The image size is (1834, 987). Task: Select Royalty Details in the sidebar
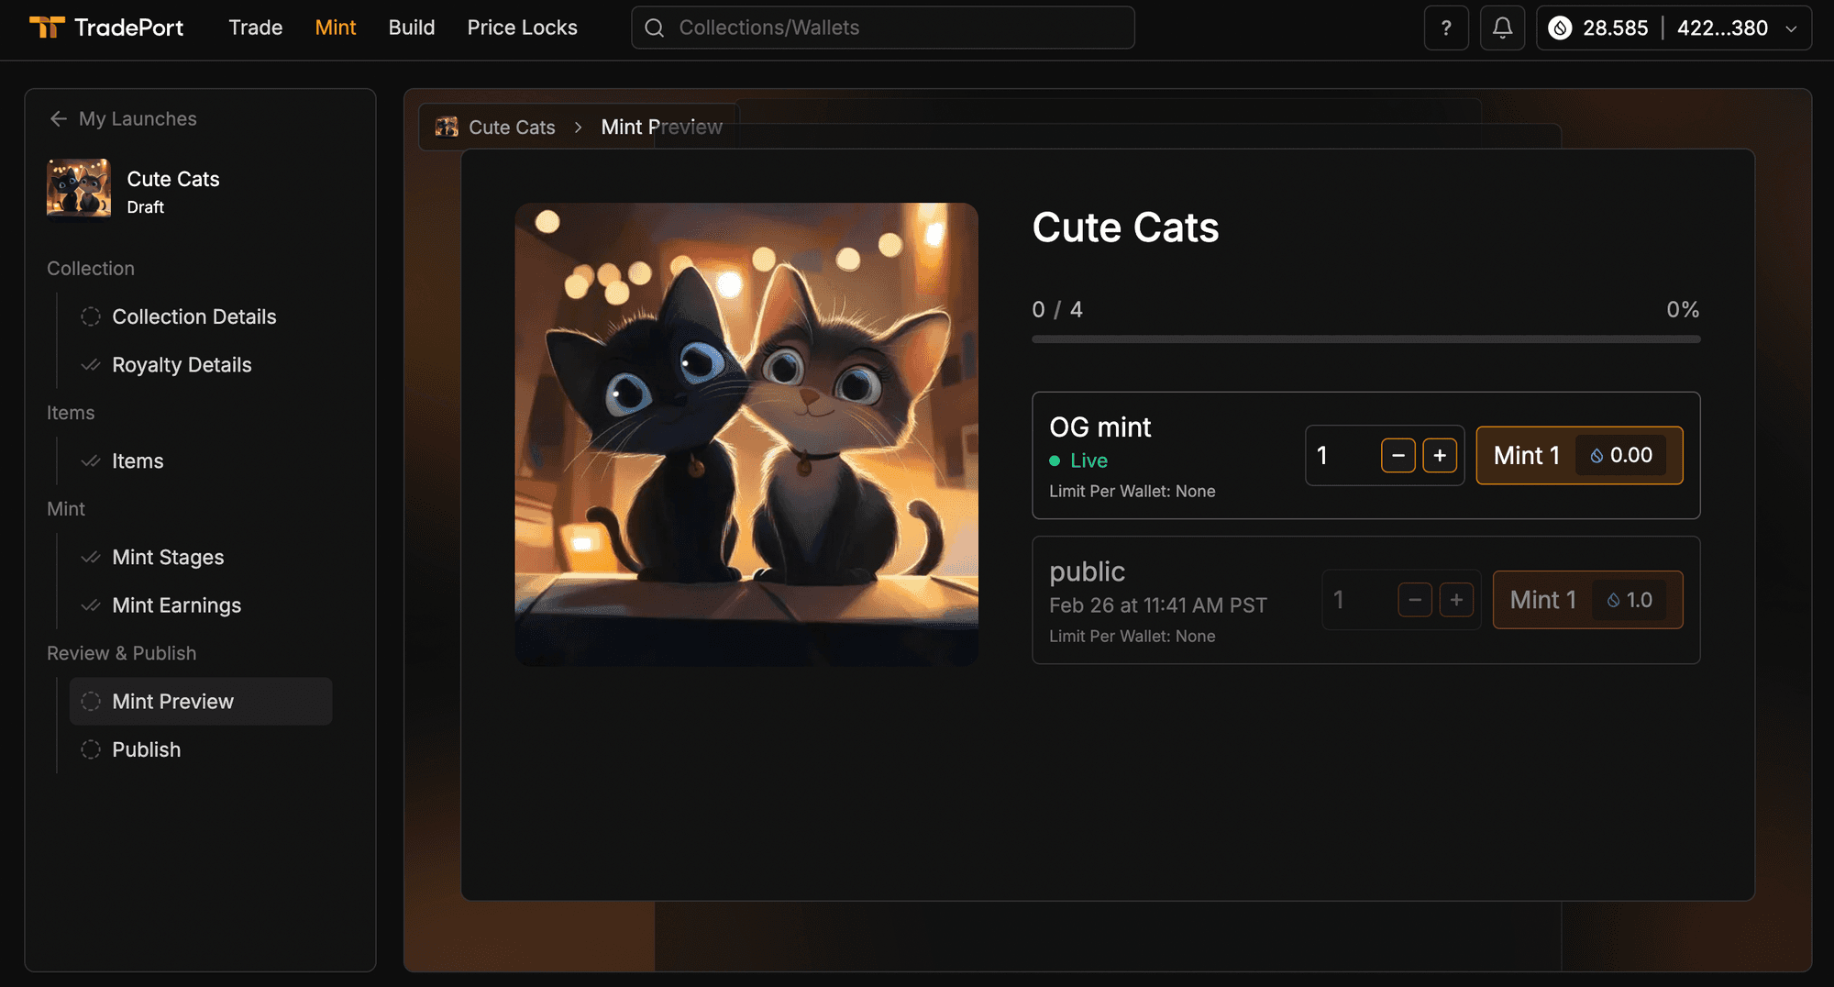(181, 364)
